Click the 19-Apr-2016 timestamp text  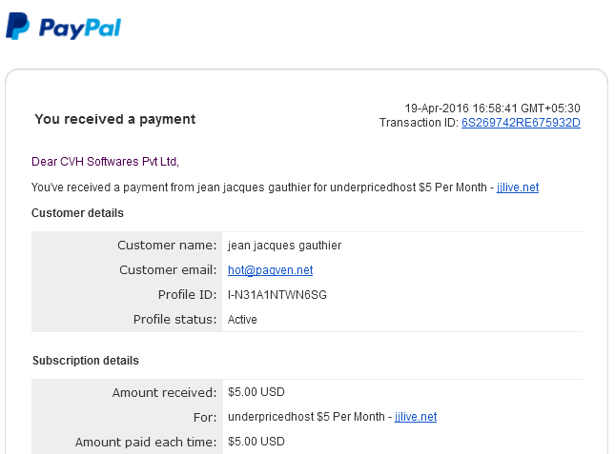492,108
